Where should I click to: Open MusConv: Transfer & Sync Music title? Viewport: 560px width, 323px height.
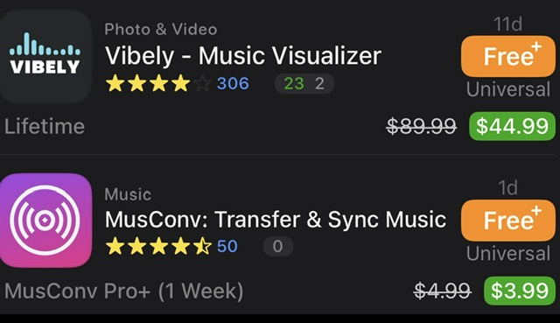(x=276, y=220)
